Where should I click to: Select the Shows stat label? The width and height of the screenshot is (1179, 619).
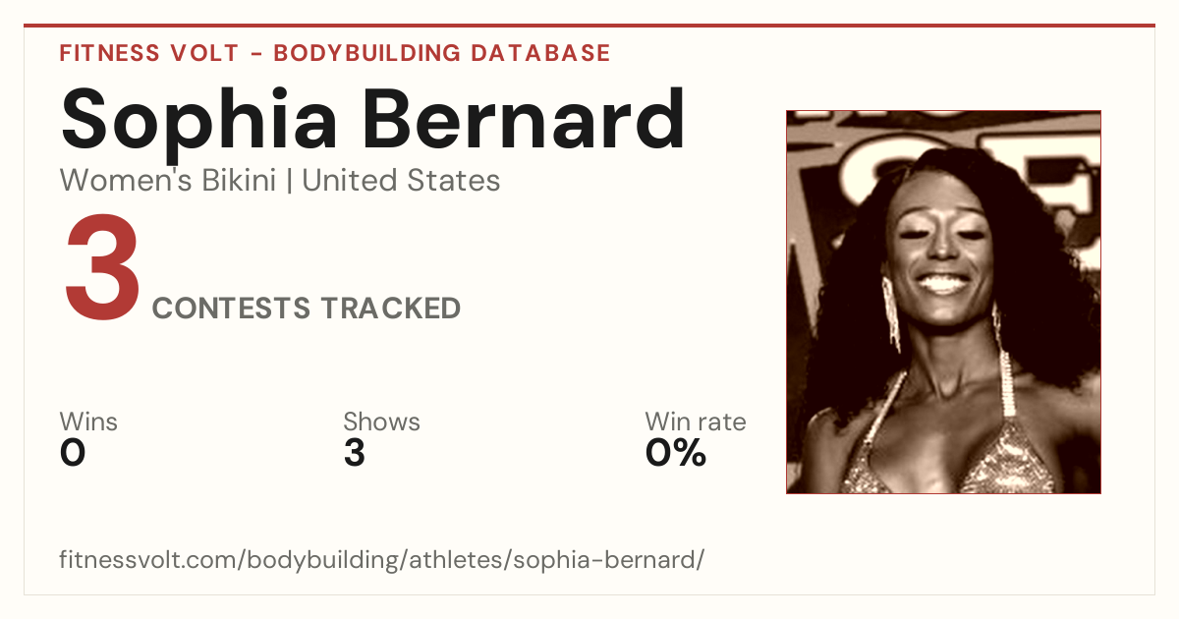381,422
